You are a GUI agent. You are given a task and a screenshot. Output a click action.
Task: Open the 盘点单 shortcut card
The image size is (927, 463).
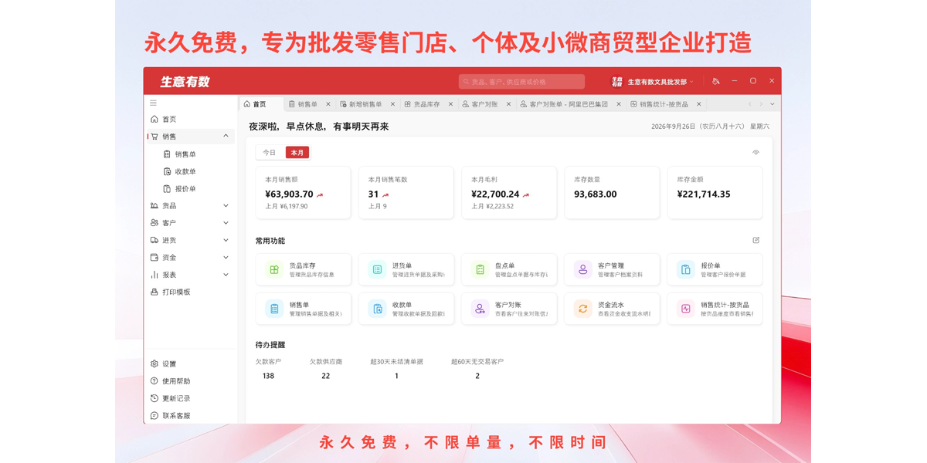click(x=509, y=269)
